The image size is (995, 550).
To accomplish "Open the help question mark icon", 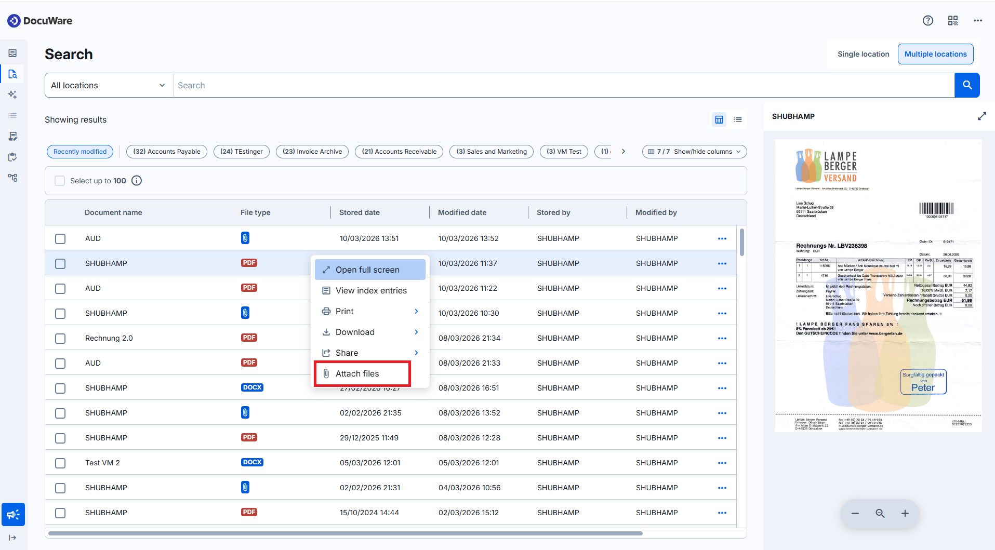I will click(x=927, y=20).
